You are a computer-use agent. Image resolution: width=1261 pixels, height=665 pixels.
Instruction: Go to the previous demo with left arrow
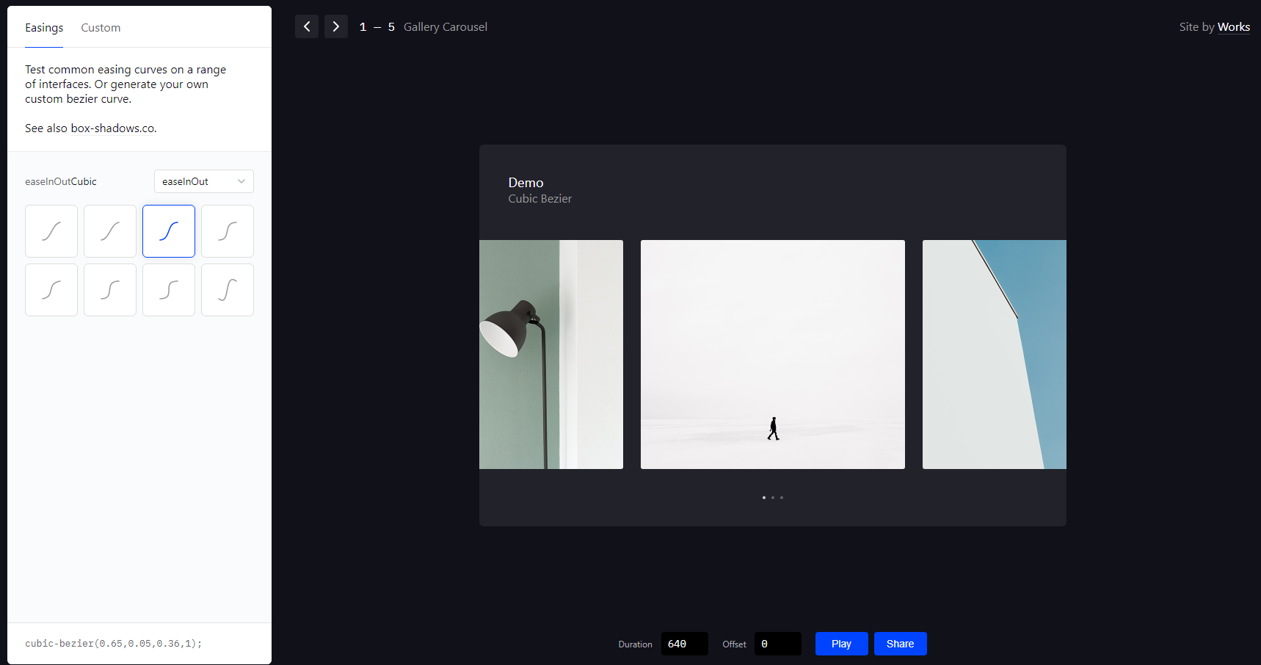(x=307, y=26)
